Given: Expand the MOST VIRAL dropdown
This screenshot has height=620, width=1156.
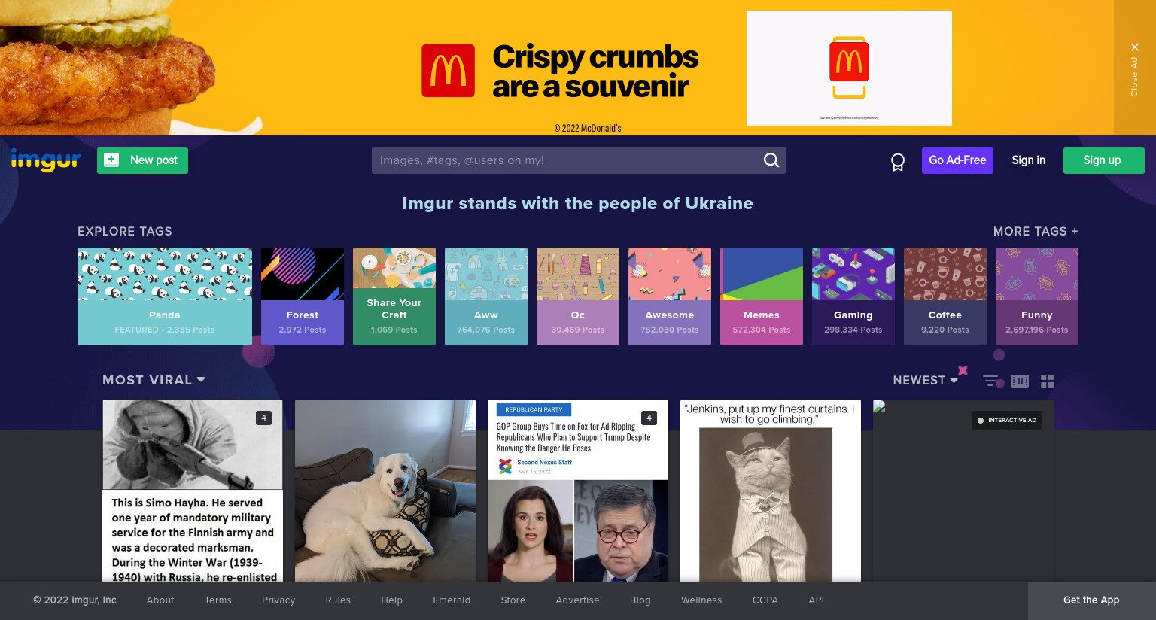Looking at the screenshot, I should tap(154, 380).
